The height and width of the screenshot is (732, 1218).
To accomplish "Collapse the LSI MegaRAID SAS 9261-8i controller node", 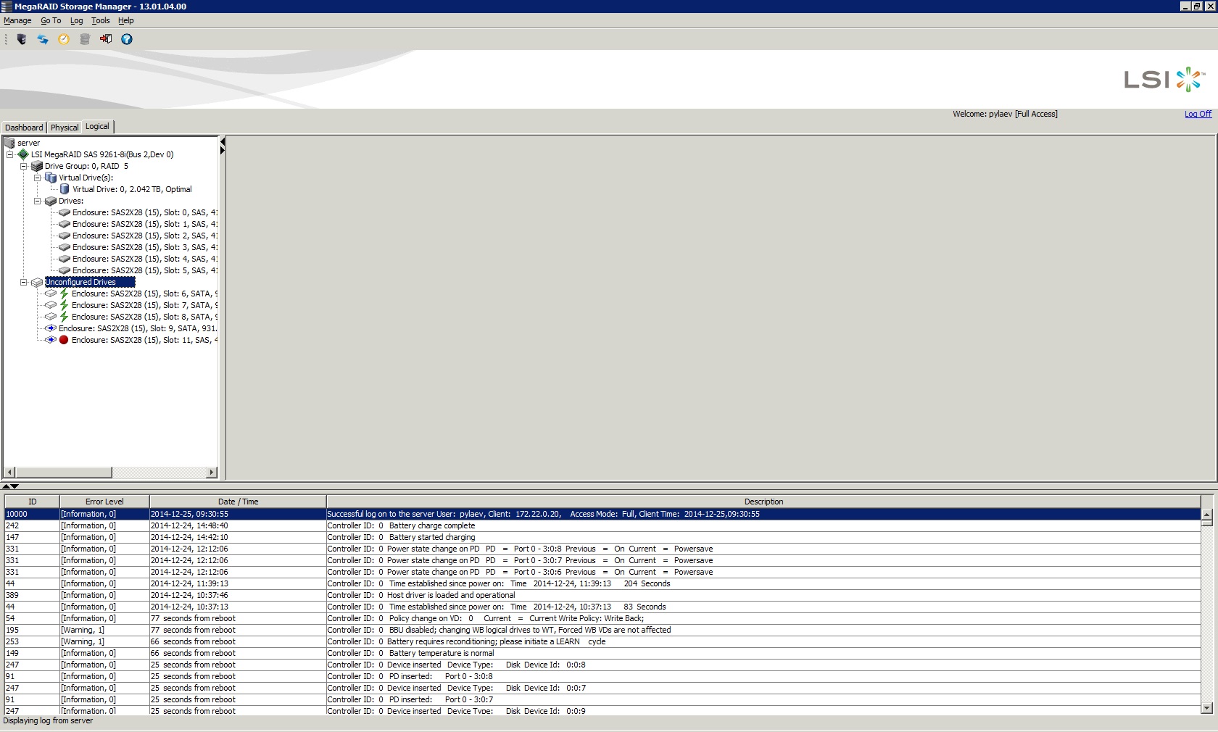I will (9, 154).
